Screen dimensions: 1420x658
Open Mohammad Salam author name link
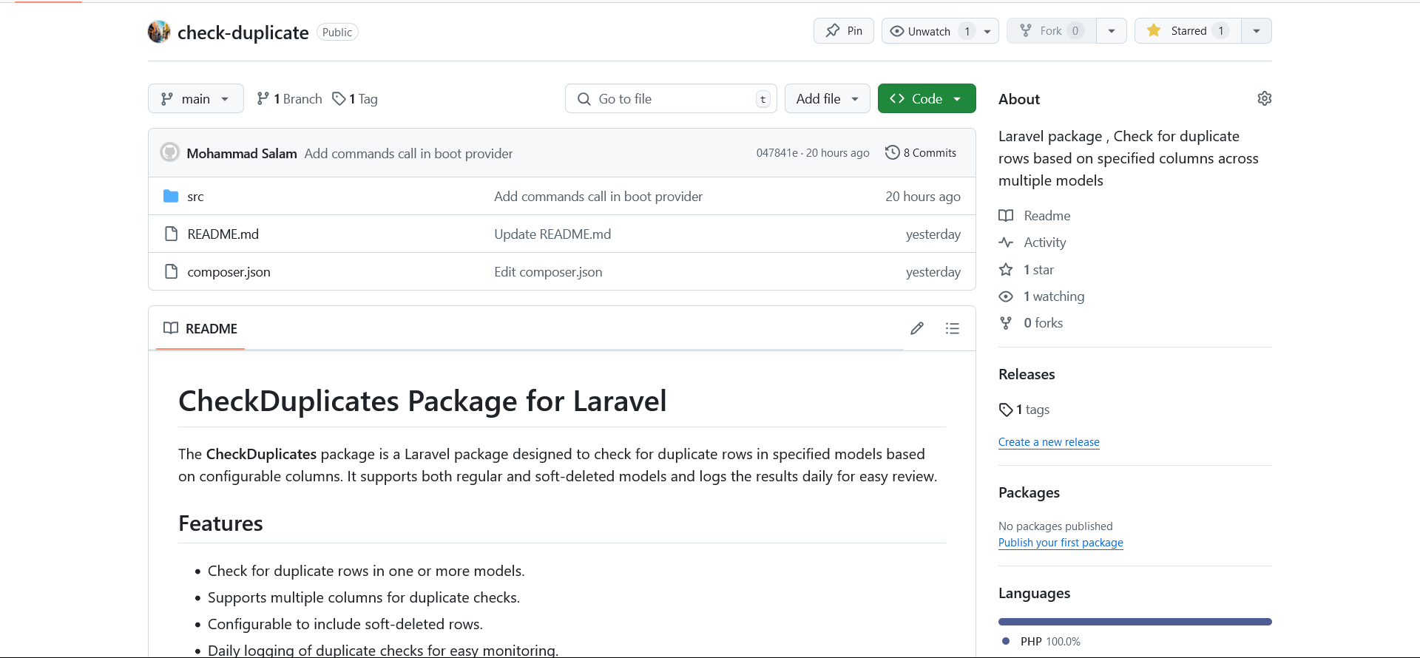pyautogui.click(x=242, y=153)
